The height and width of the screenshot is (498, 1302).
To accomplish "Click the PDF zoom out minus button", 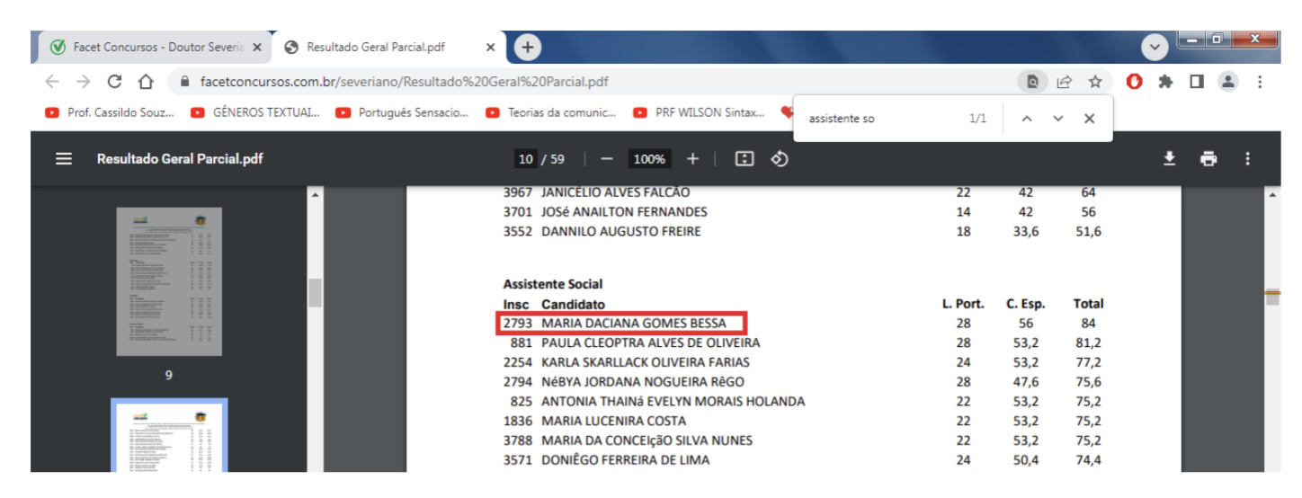I will click(x=606, y=159).
